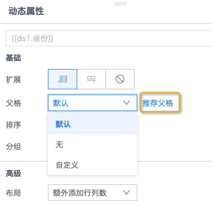The image size is (212, 205).
Task: Select the vertical expansion direction icon
Action: point(63,79)
